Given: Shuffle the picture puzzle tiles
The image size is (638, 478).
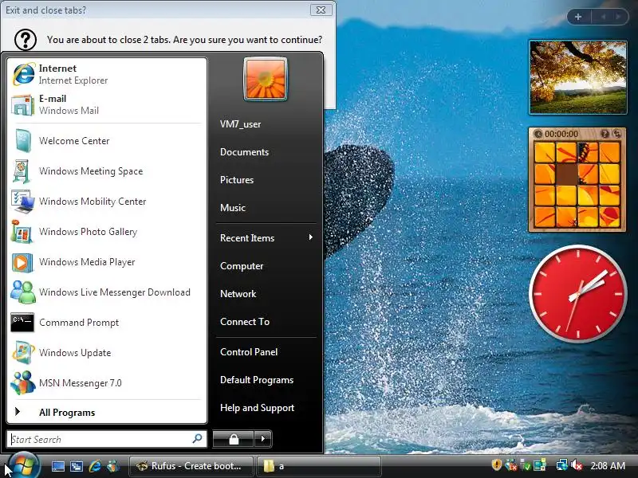Looking at the screenshot, I should pyautogui.click(x=617, y=134).
